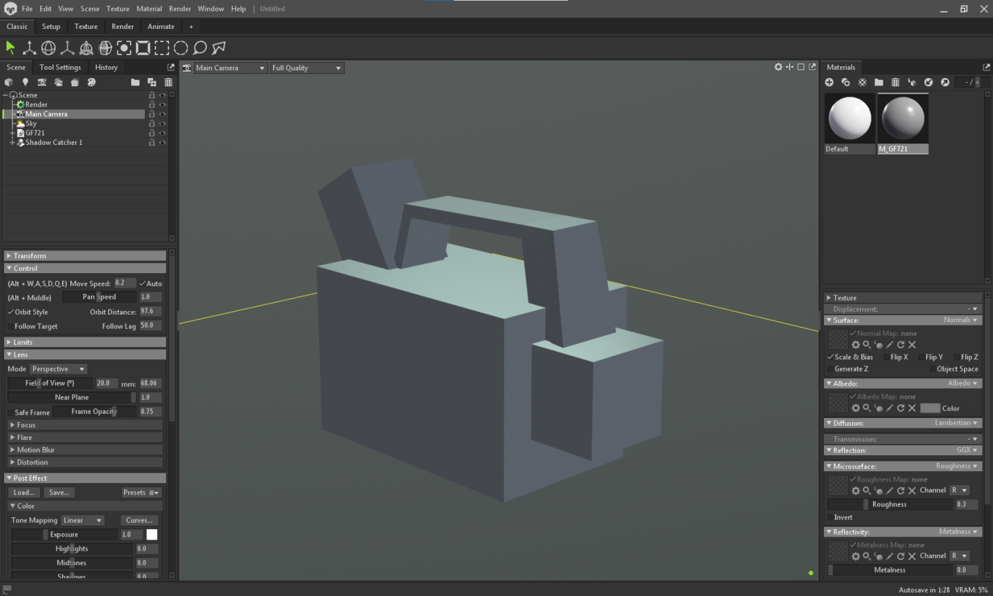Open the Main Camera viewport dropdown
The image size is (993, 596).
point(230,68)
